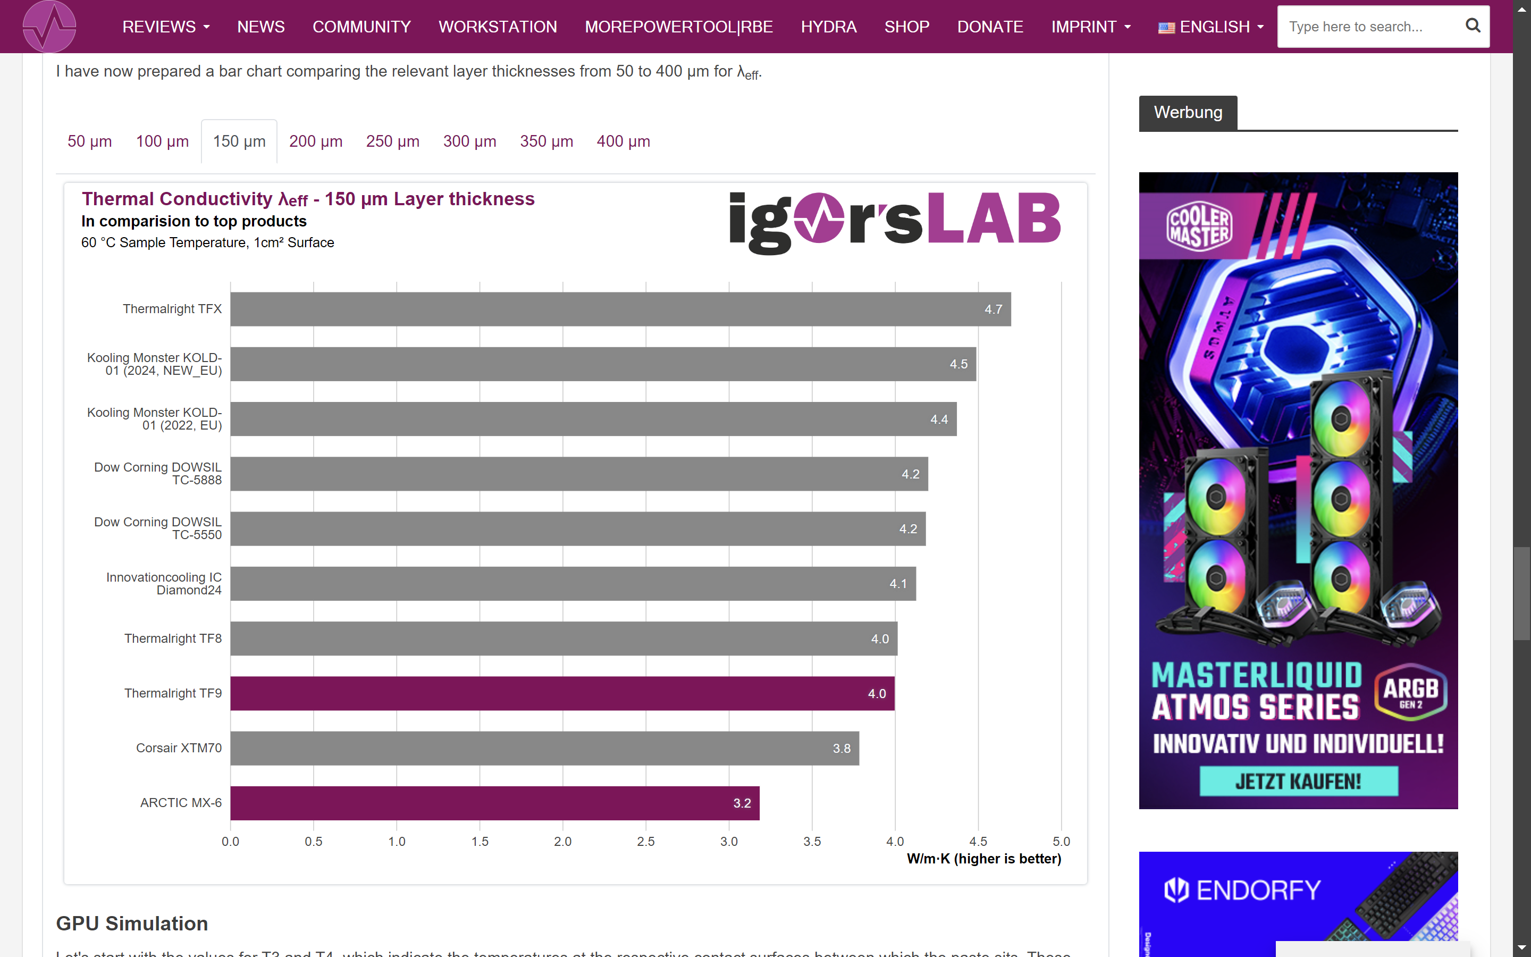Click the 'W/m·K (higher is better)' axis caption
The image size is (1531, 957).
click(x=984, y=859)
